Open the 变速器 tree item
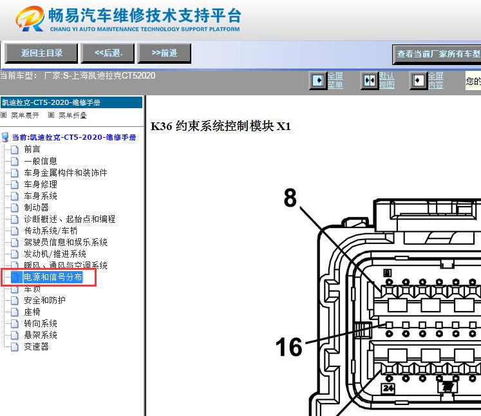 tap(36, 346)
